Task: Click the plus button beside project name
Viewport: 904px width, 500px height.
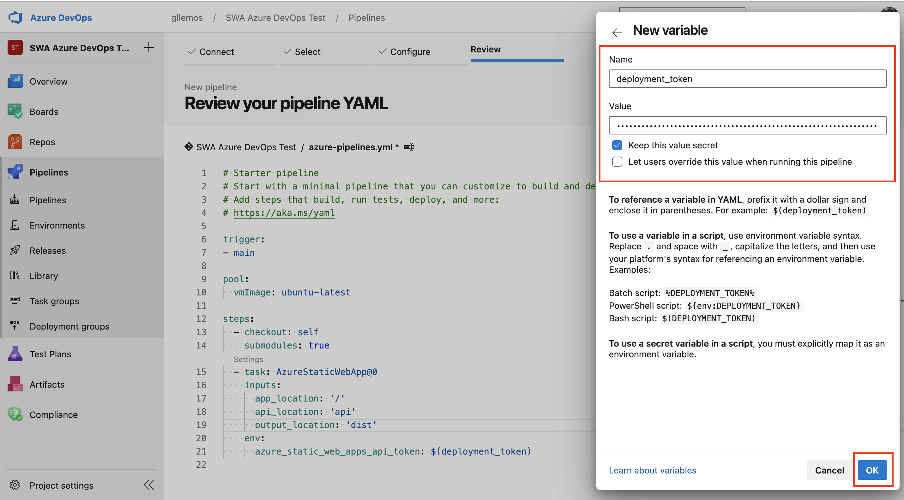Action: 148,47
